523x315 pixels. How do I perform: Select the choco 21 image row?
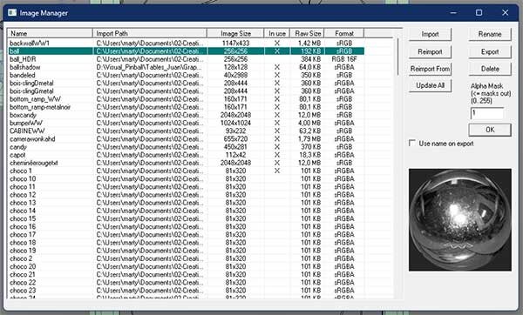186,275
